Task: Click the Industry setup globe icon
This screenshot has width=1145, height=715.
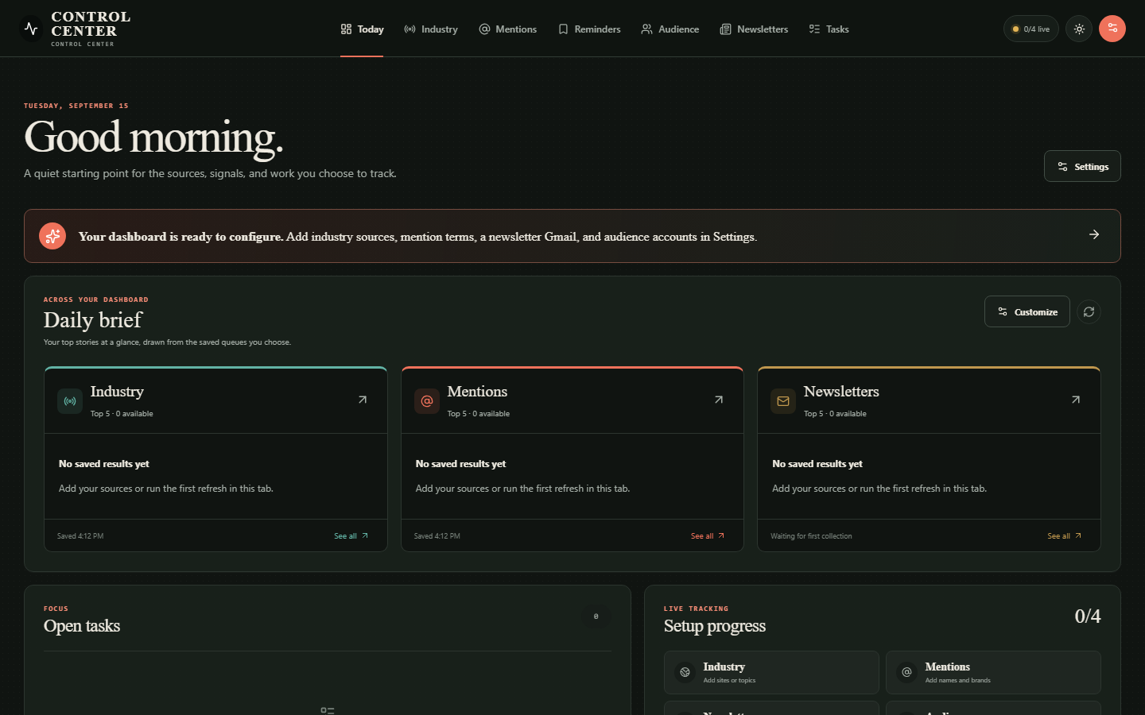Action: tap(685, 672)
